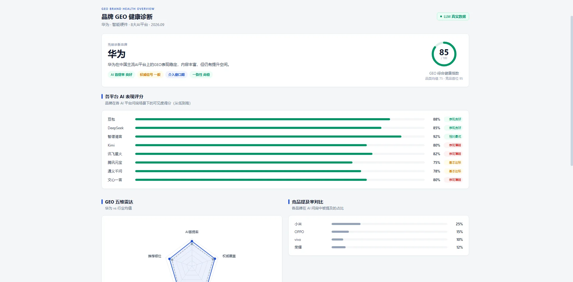
Task: Select the 智谱清言 platform label
Action: click(x=115, y=137)
